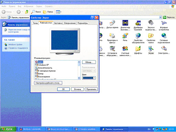Viewport: 176px width, 132px height.
Task: Click the Поиск search toolbar button
Action: click(36, 12)
